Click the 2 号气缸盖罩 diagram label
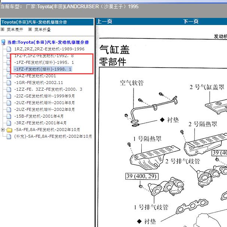 coord(207,87)
